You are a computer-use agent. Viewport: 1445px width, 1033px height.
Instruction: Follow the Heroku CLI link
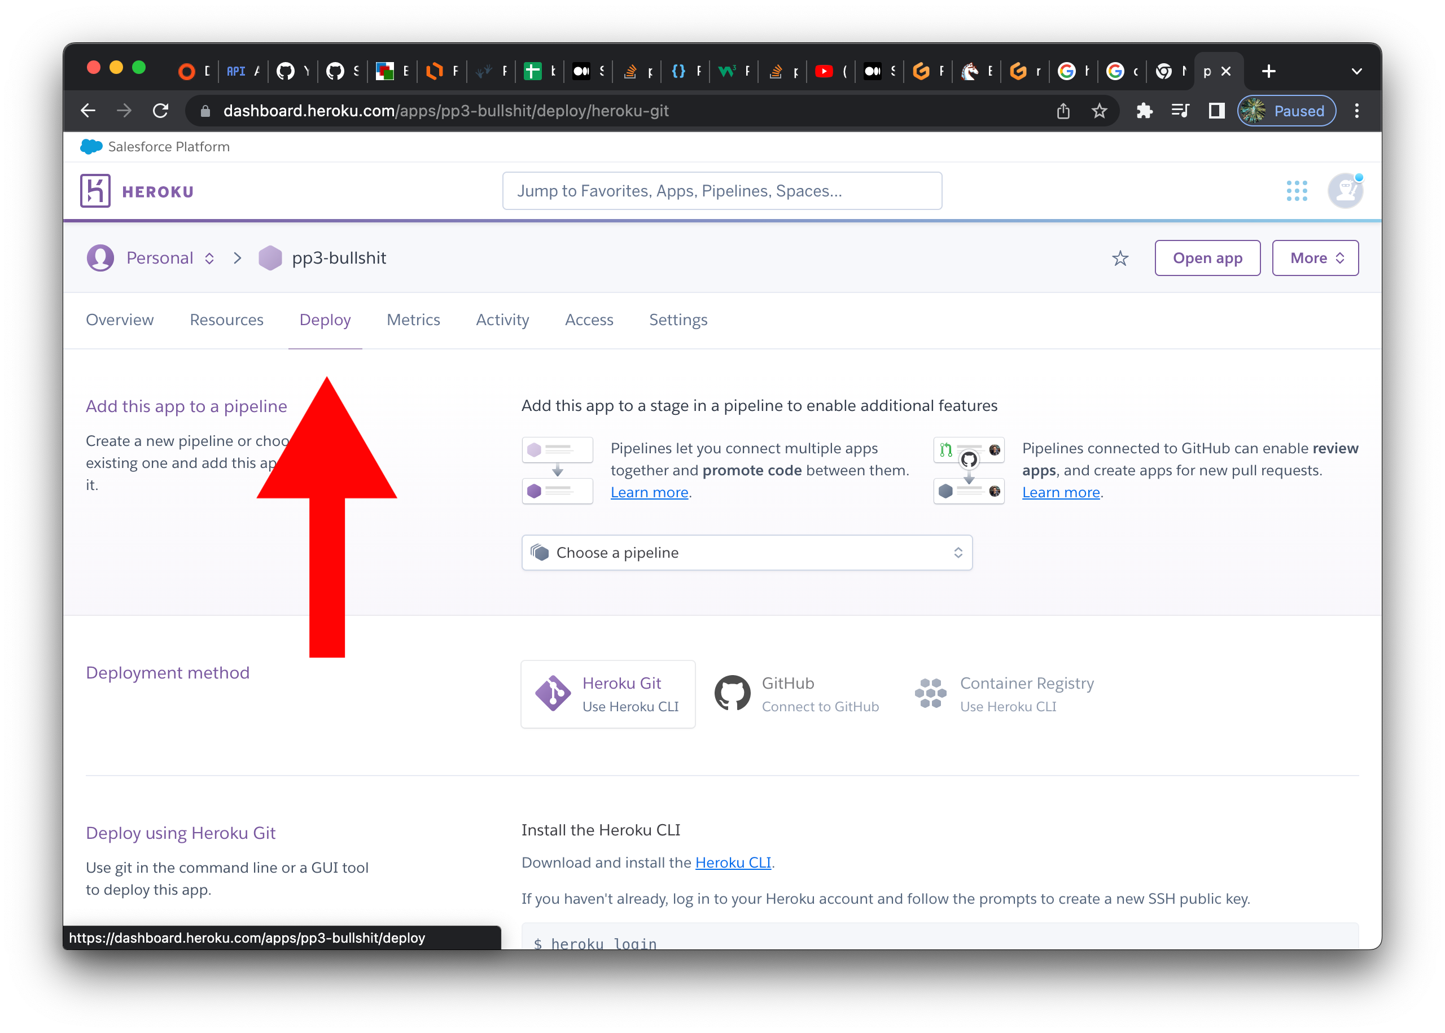click(x=732, y=863)
